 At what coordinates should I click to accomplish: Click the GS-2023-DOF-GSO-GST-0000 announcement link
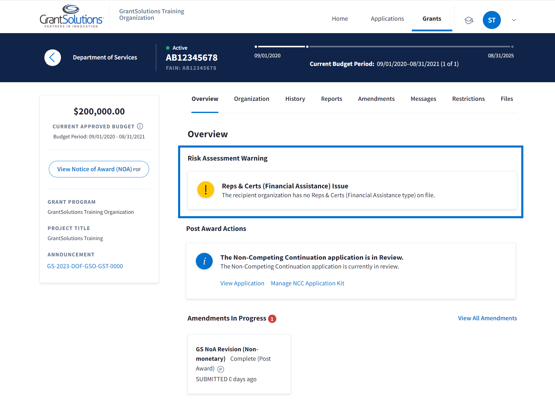[85, 266]
